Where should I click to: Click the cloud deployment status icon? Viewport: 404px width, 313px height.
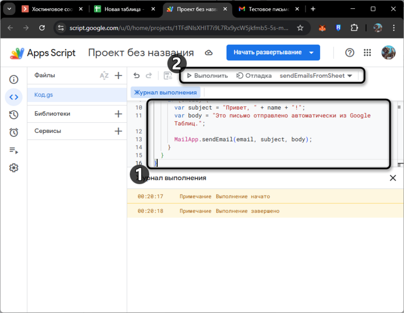208,52
